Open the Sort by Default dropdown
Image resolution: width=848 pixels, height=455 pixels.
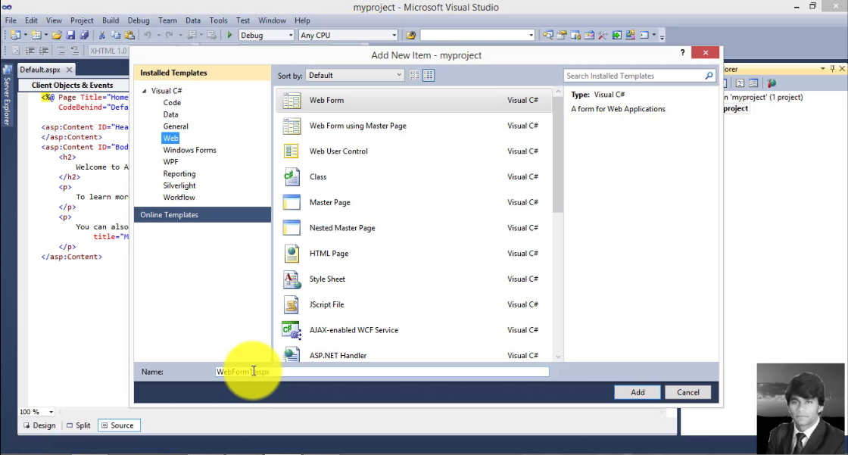[354, 75]
